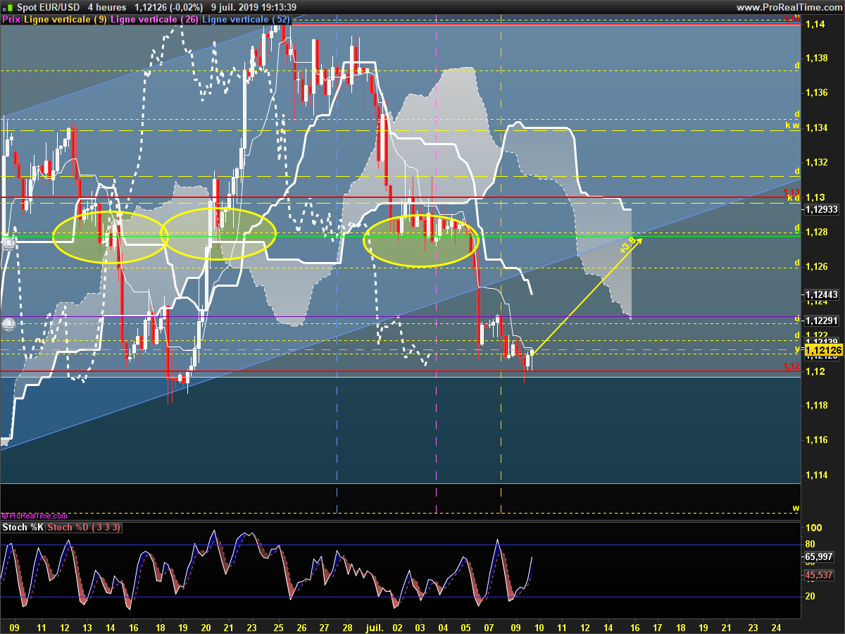Select the 4 heures timeframe label
This screenshot has height=634, width=845.
(107, 7)
